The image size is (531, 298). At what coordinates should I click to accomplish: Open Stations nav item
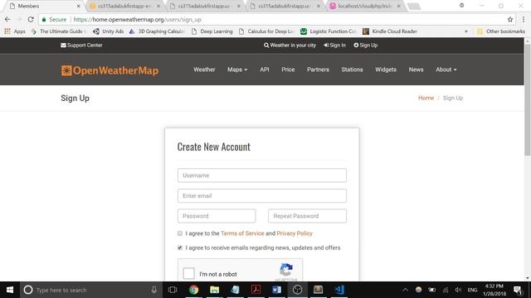(x=352, y=70)
